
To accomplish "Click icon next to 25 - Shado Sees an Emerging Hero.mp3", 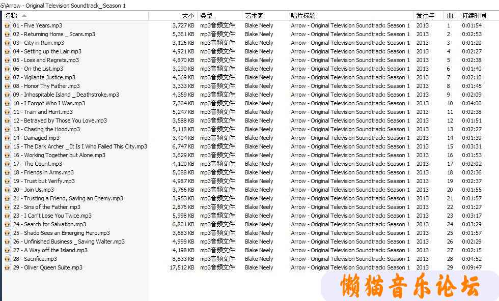I will 7,233.
